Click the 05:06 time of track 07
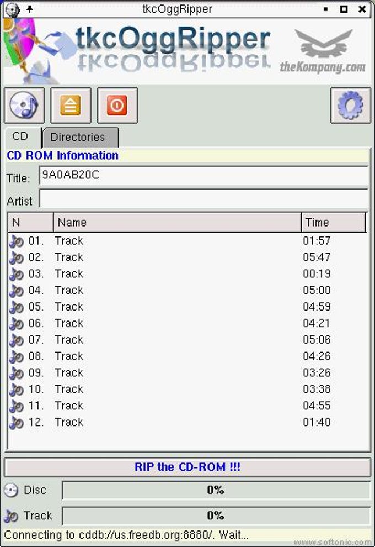The height and width of the screenshot is (547, 375). [317, 339]
